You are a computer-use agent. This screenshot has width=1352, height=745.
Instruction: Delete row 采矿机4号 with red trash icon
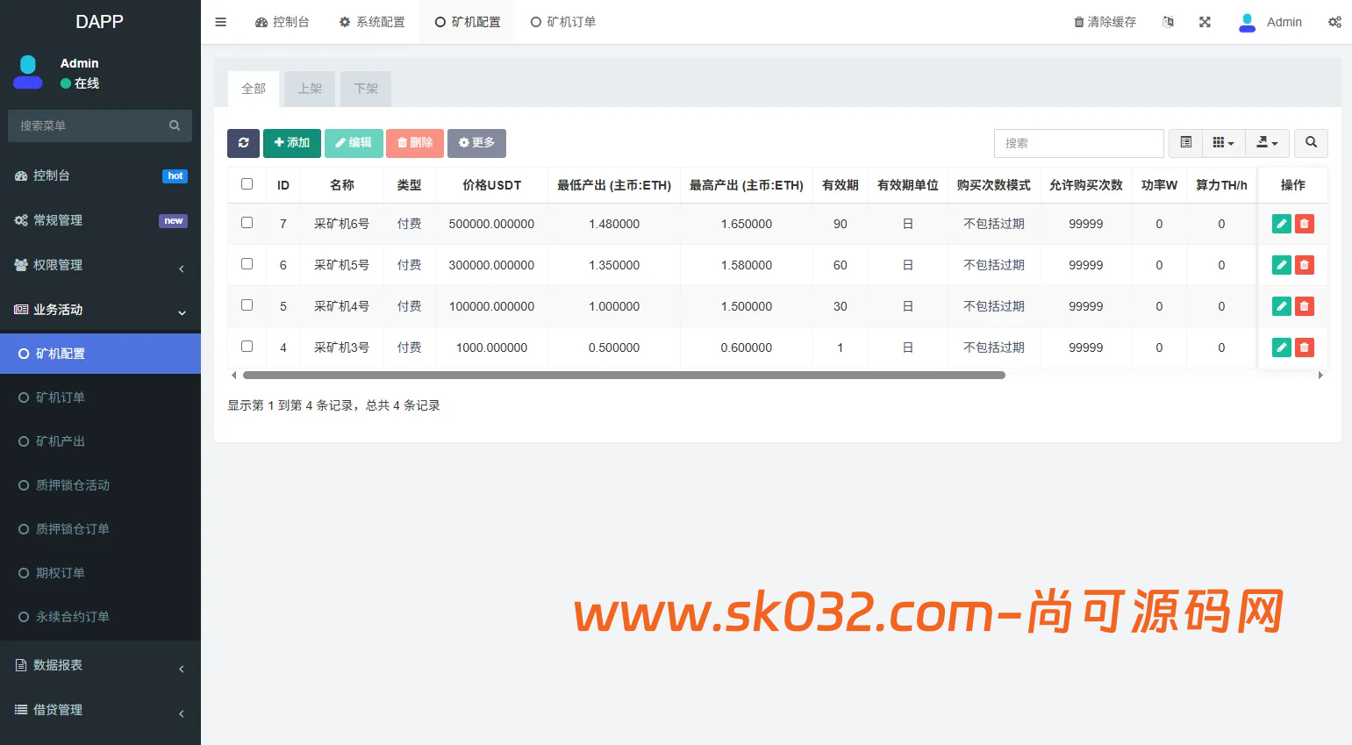tap(1305, 306)
